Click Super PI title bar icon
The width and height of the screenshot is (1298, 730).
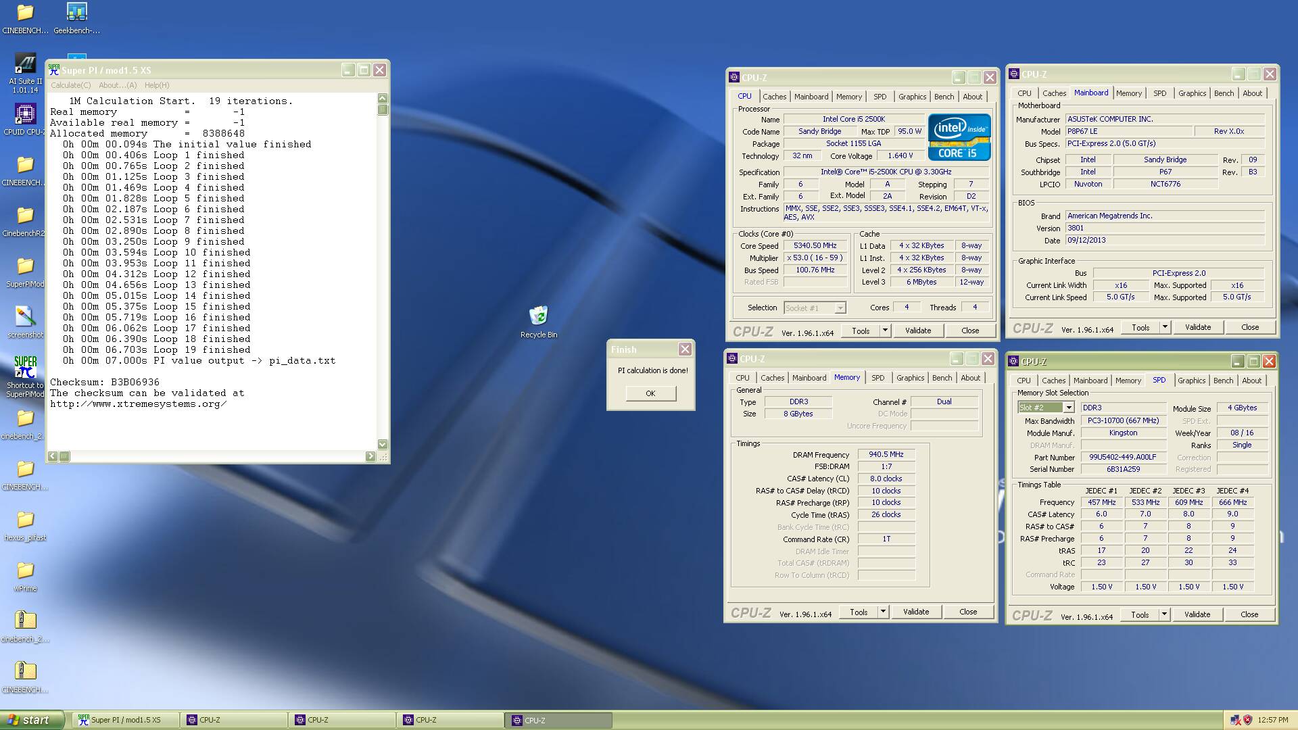click(x=54, y=70)
